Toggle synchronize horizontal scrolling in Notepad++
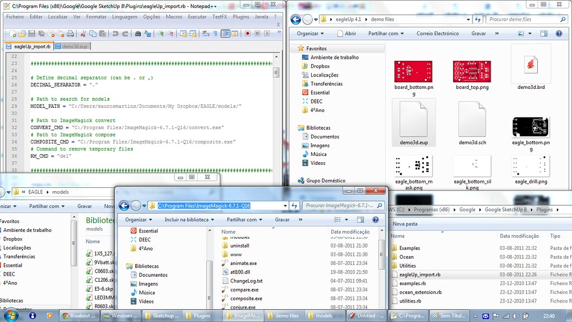The image size is (572, 322). [x=193, y=34]
